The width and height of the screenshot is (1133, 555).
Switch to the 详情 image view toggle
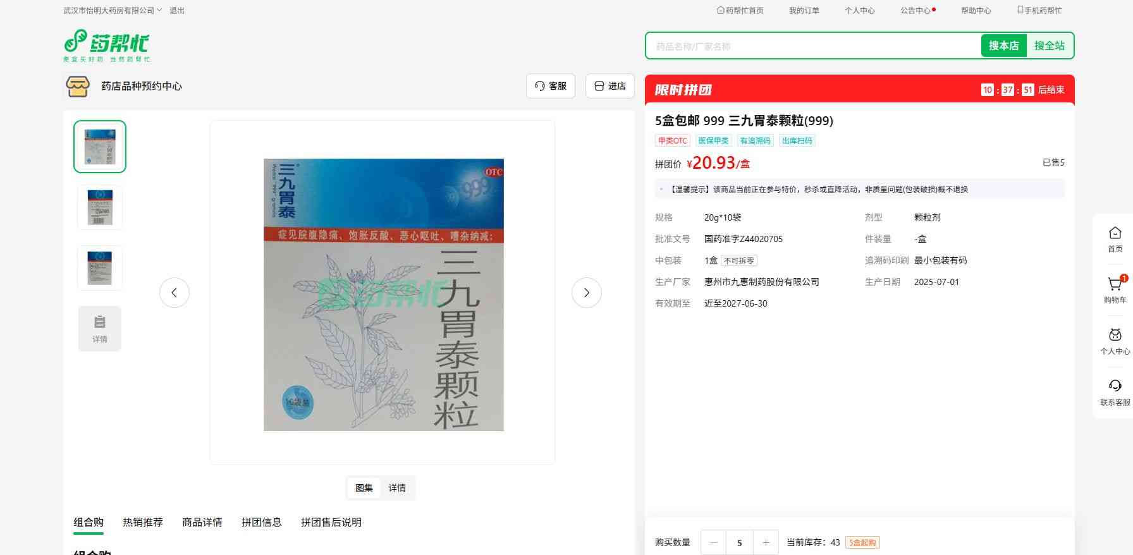(397, 488)
